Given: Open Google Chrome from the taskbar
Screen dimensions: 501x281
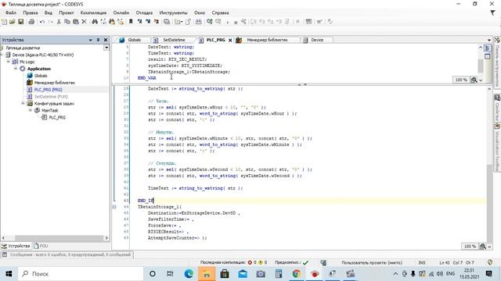Looking at the screenshot, I should (x=296, y=274).
